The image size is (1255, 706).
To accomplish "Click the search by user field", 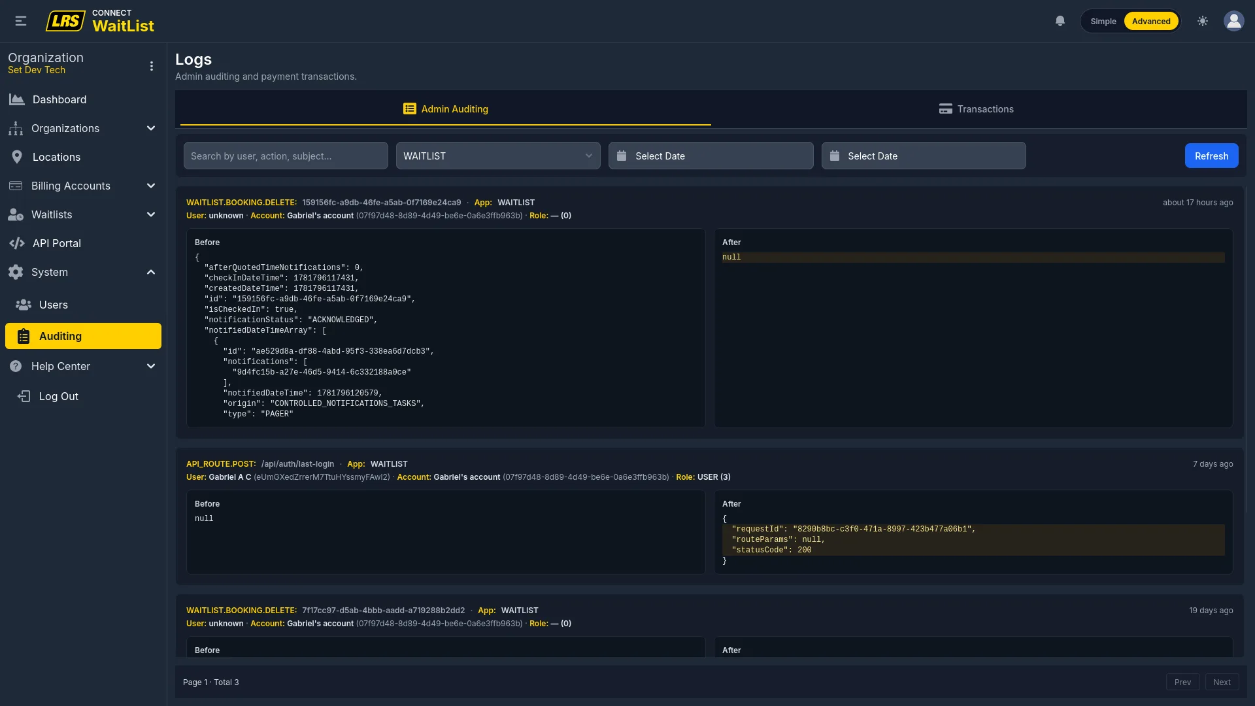I will tap(286, 156).
